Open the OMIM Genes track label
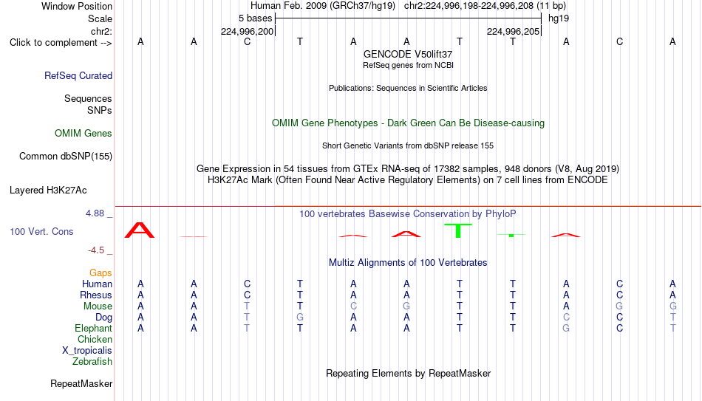The height and width of the screenshot is (401, 702). (84, 134)
